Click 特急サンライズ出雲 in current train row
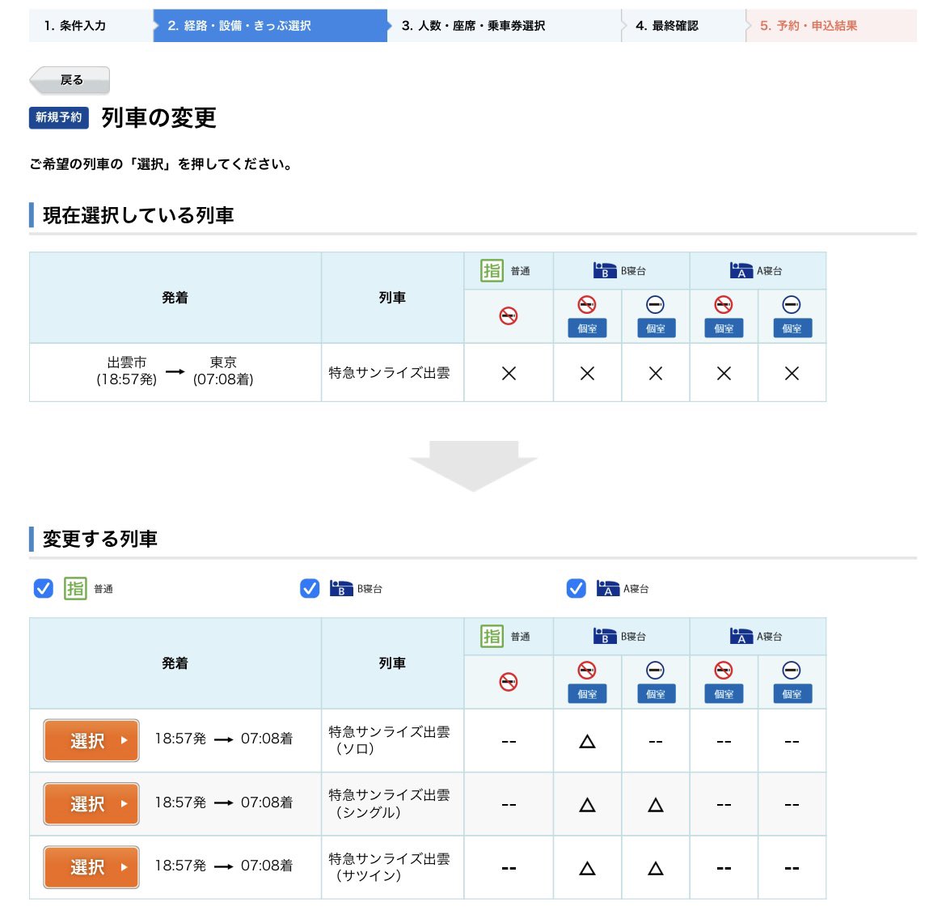This screenshot has width=946, height=923. [x=389, y=372]
